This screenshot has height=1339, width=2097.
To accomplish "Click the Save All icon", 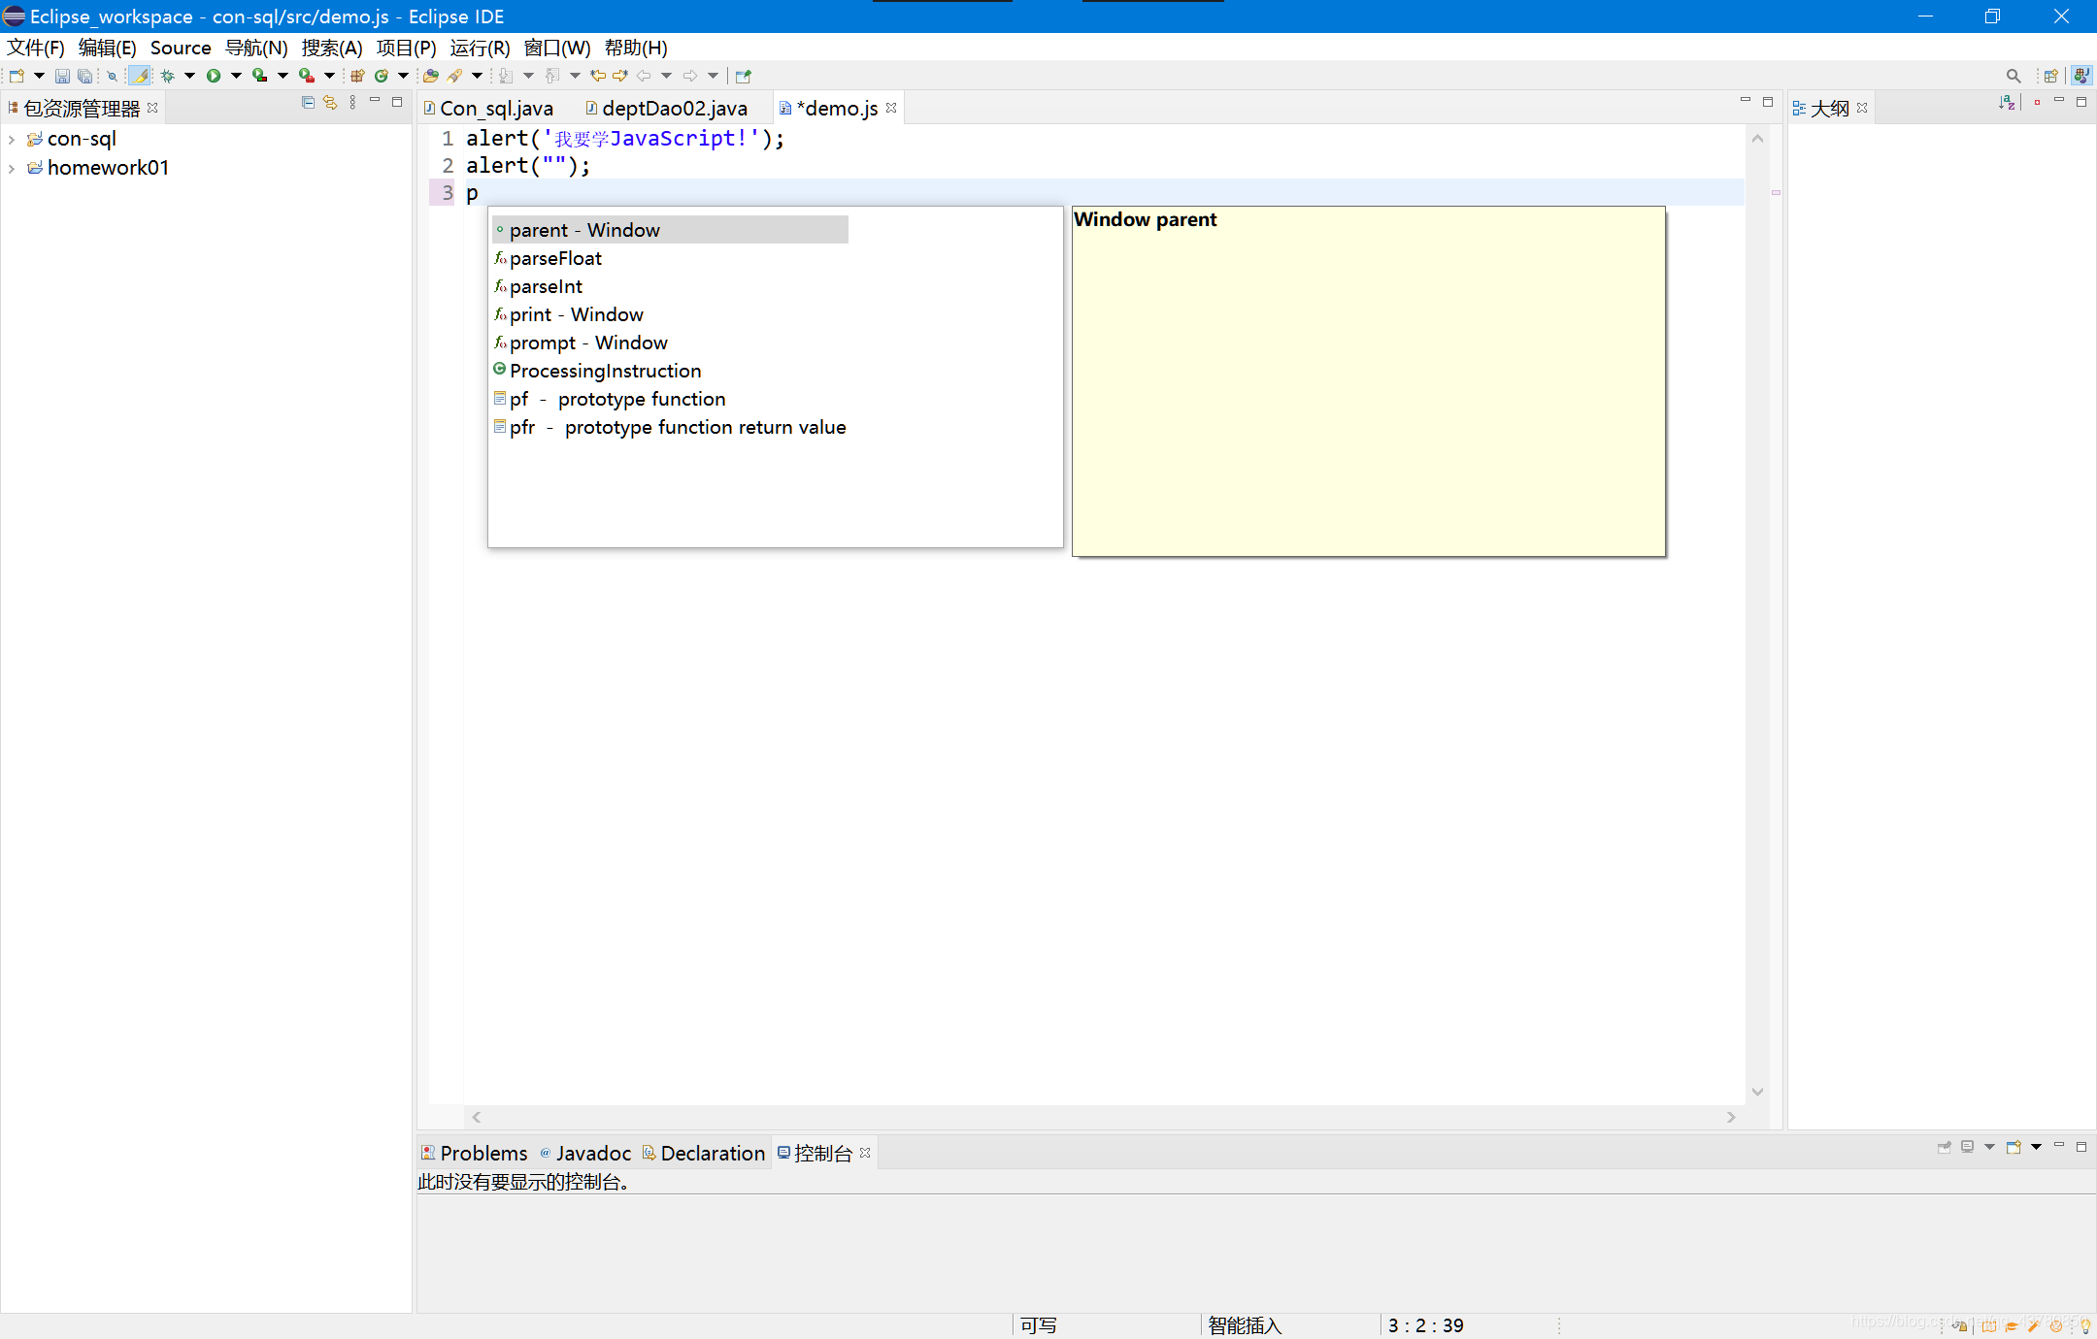I will [85, 76].
